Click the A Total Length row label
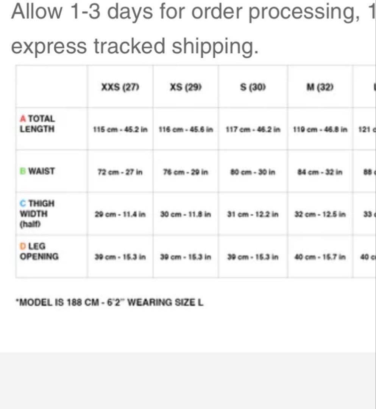Image resolution: width=376 pixels, height=409 pixels. [37, 124]
